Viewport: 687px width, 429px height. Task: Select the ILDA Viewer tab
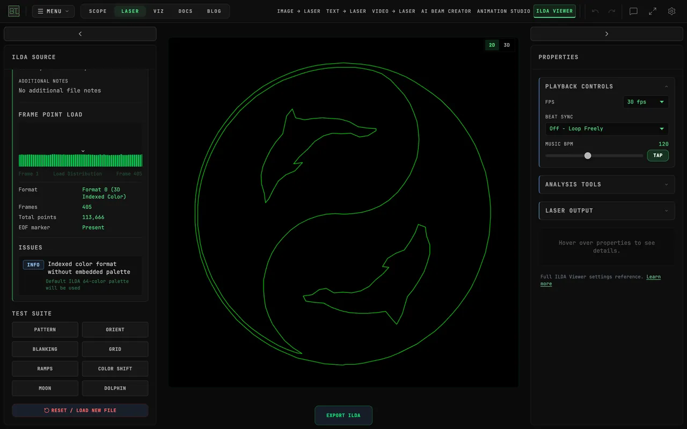coord(554,11)
